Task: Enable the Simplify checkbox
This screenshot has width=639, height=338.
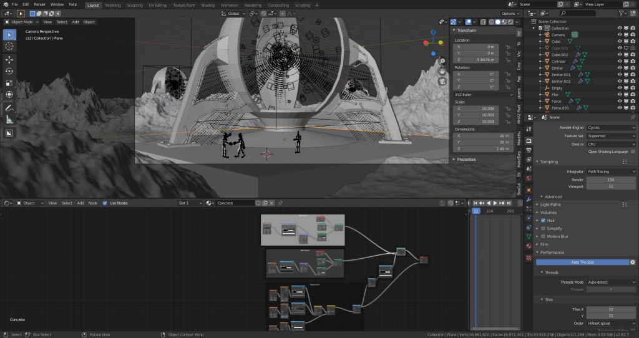Action: [x=543, y=228]
